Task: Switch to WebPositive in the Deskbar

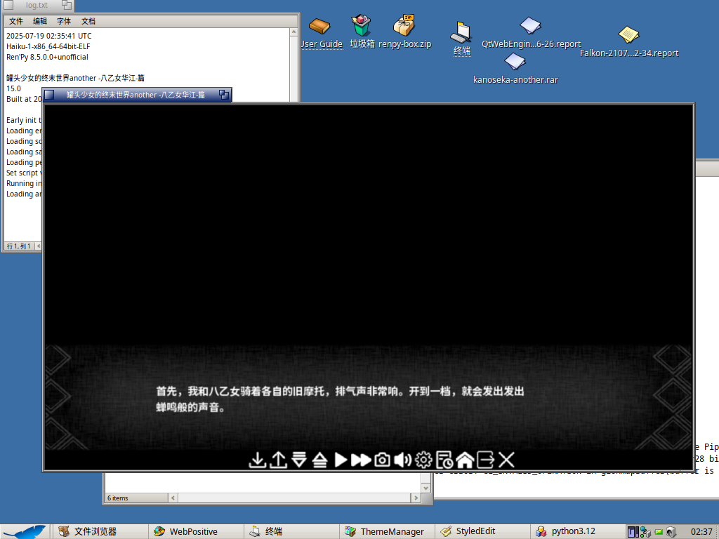Action: (196, 532)
